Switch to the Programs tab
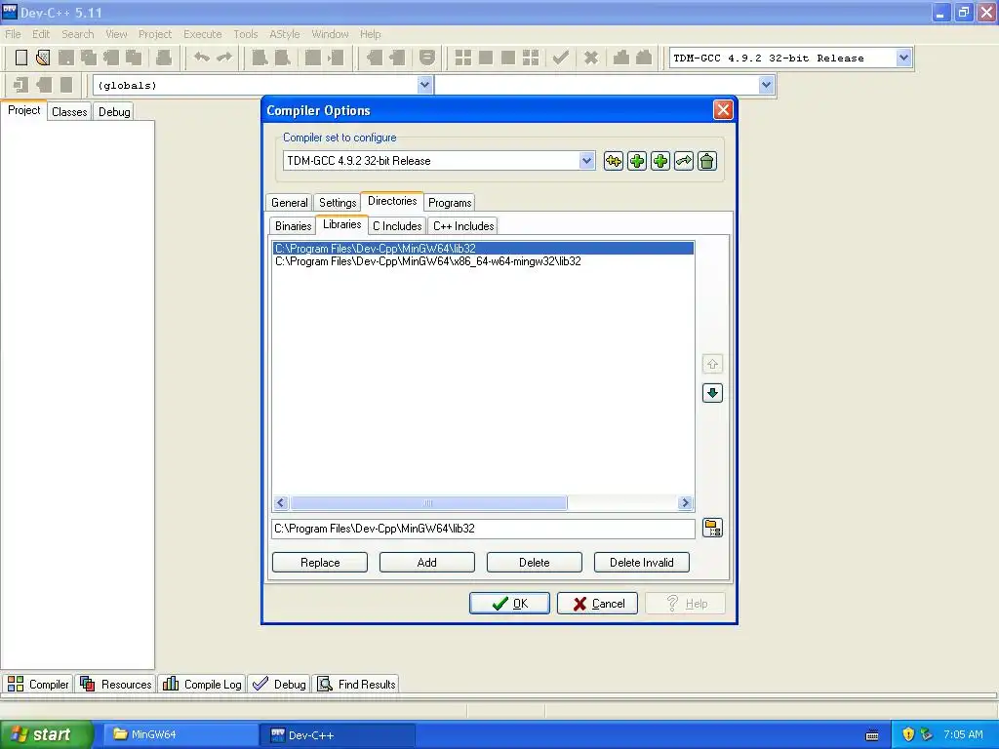Image resolution: width=999 pixels, height=749 pixels. tap(450, 203)
